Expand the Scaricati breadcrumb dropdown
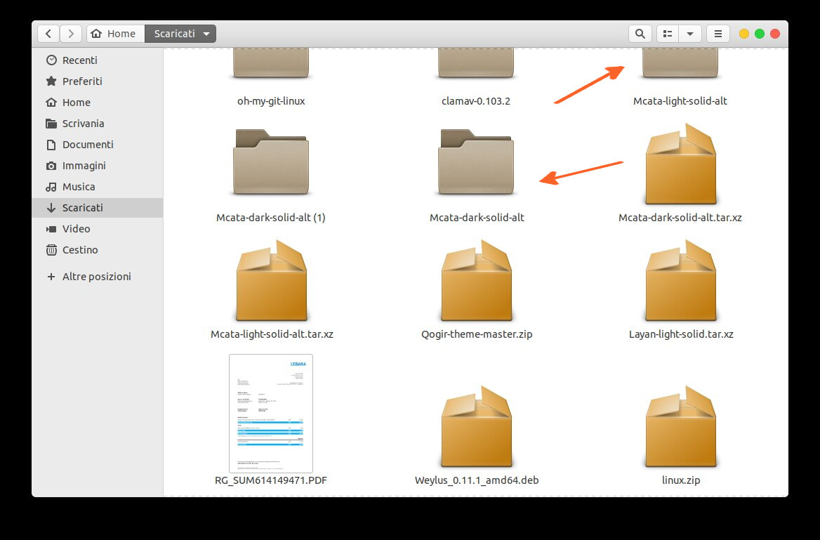The image size is (820, 540). 206,33
